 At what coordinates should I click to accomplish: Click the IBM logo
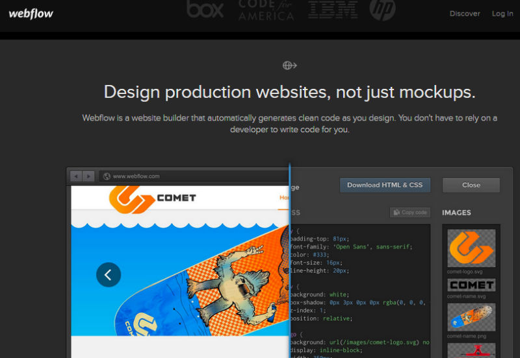(x=332, y=9)
